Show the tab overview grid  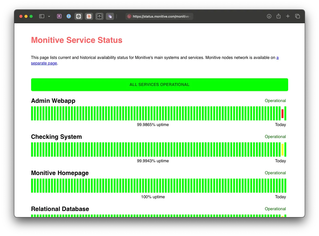point(298,16)
